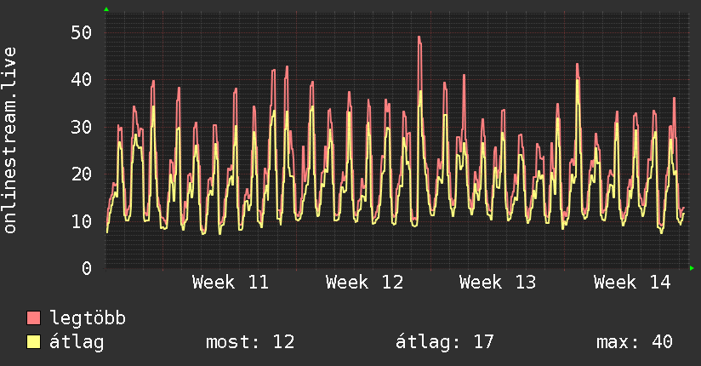Click the onlinestream.live vertical axis title
701x366 pixels.
[x=9, y=140]
